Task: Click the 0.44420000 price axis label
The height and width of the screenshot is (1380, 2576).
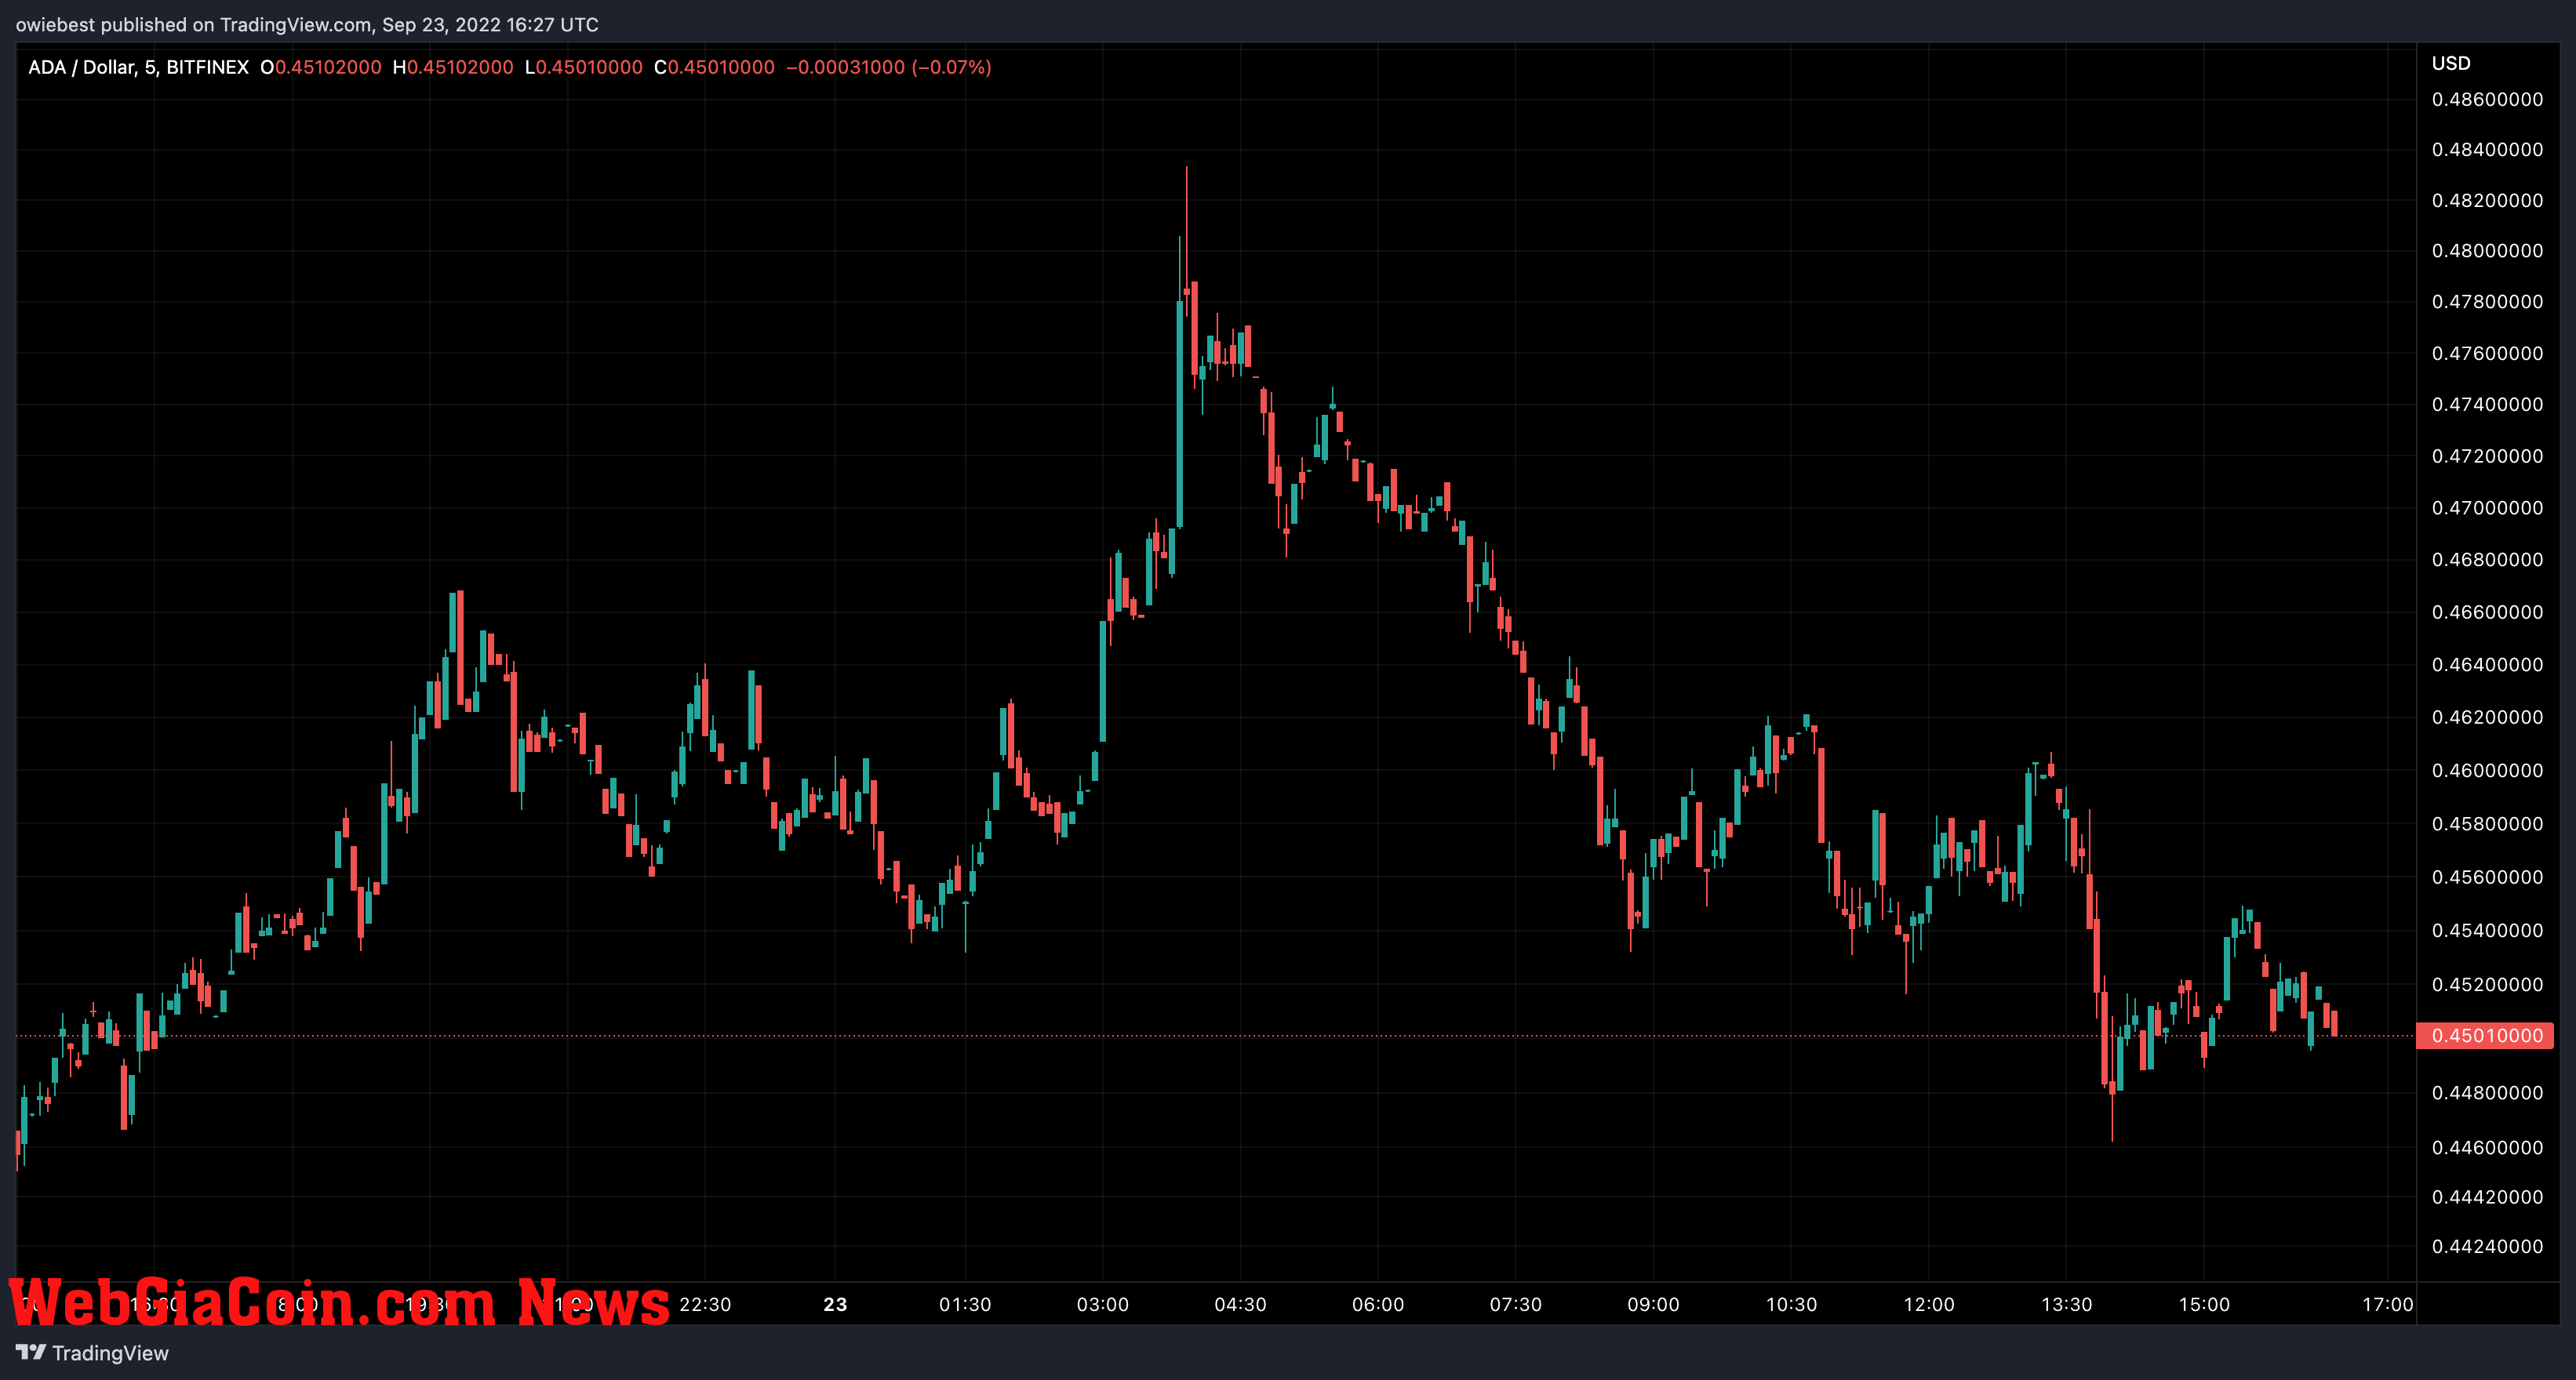Action: (2487, 1197)
